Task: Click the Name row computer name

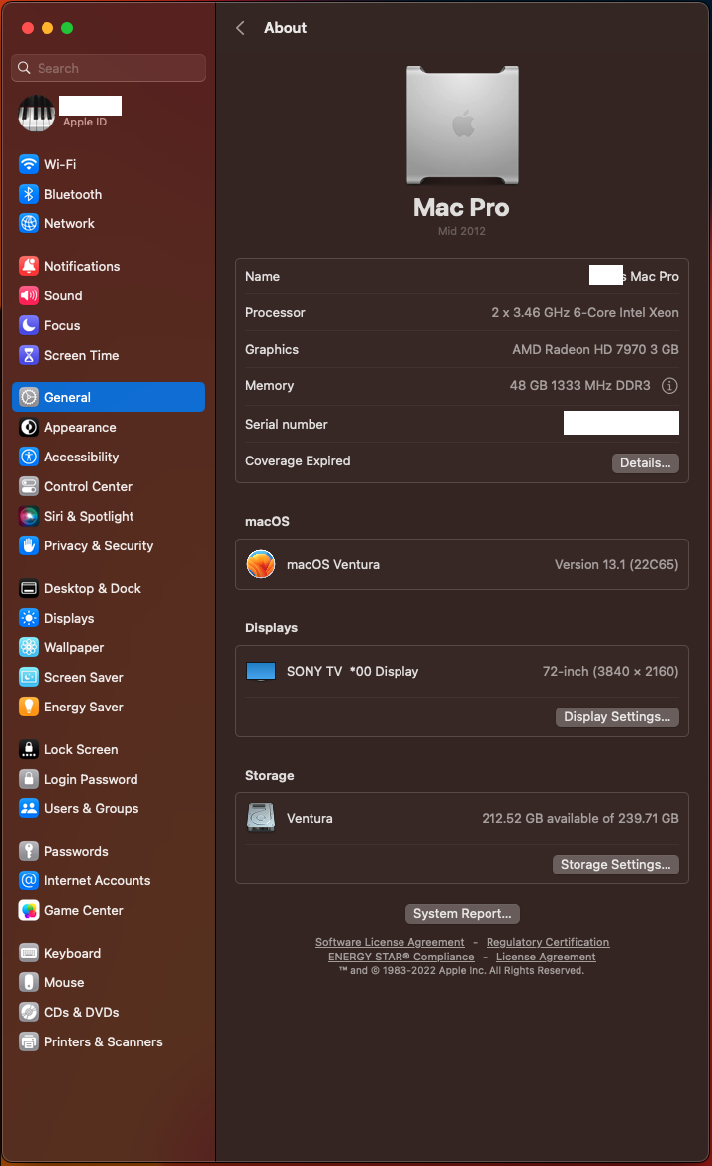Action: pyautogui.click(x=634, y=276)
